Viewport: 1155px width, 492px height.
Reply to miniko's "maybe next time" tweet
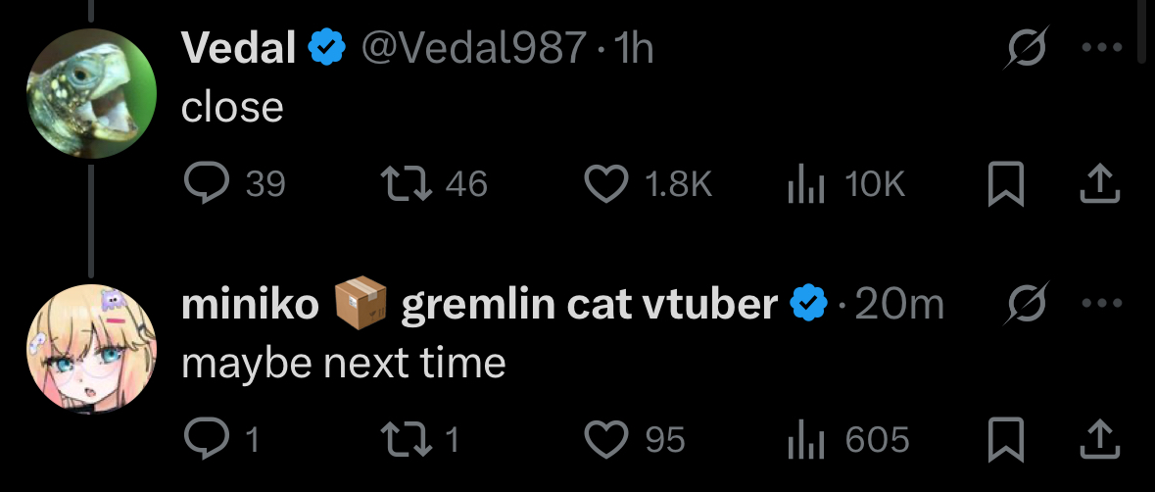coord(206,439)
